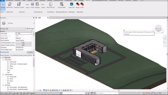The image size is (168, 95).
Task: Click the design options icon beside Main Model
Action: pos(92,93)
